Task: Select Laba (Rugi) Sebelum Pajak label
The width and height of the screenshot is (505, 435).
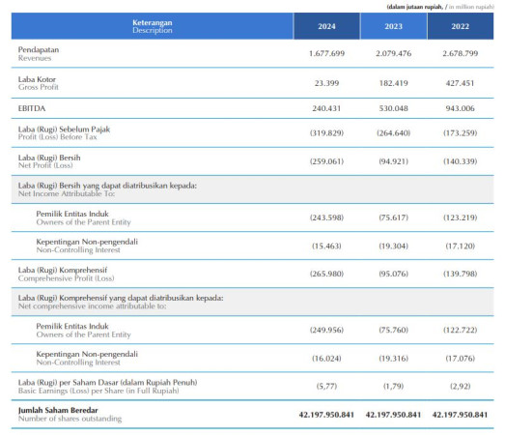Action: tap(64, 132)
